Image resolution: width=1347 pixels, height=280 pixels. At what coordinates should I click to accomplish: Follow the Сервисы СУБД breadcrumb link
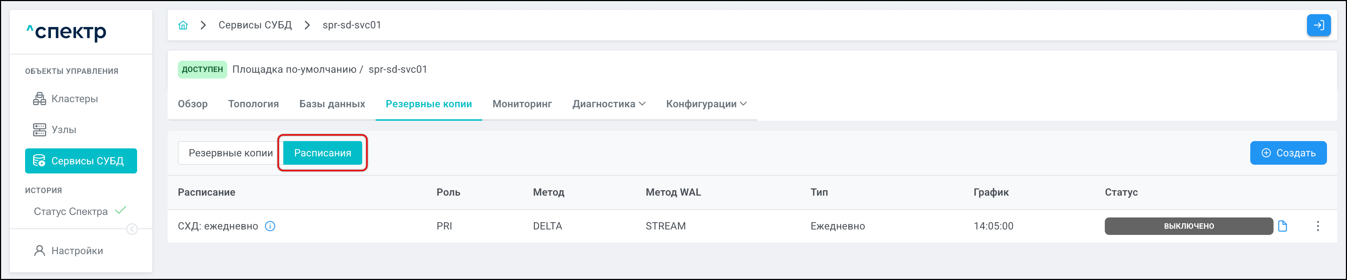coord(255,25)
